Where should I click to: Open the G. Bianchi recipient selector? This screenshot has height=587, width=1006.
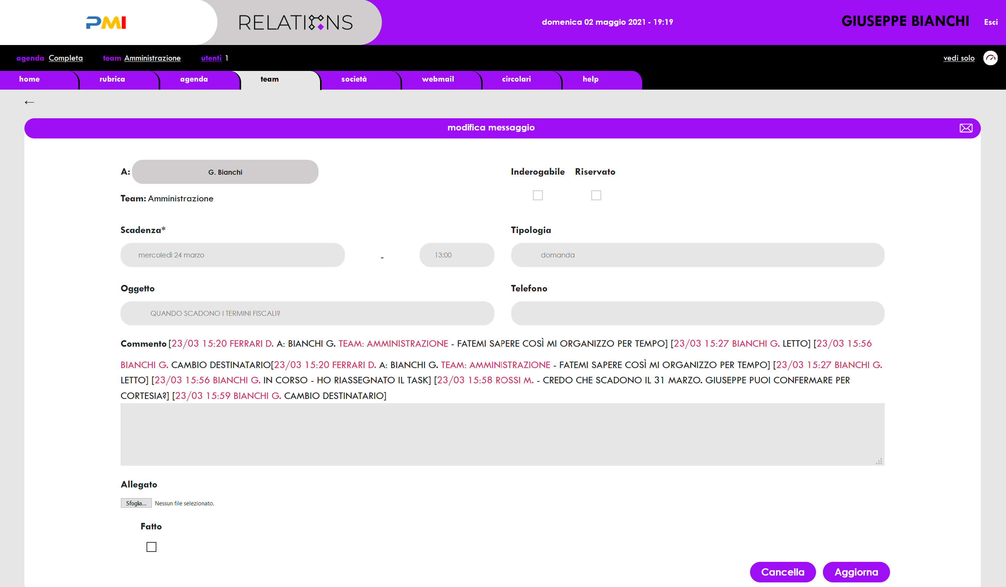click(x=225, y=172)
